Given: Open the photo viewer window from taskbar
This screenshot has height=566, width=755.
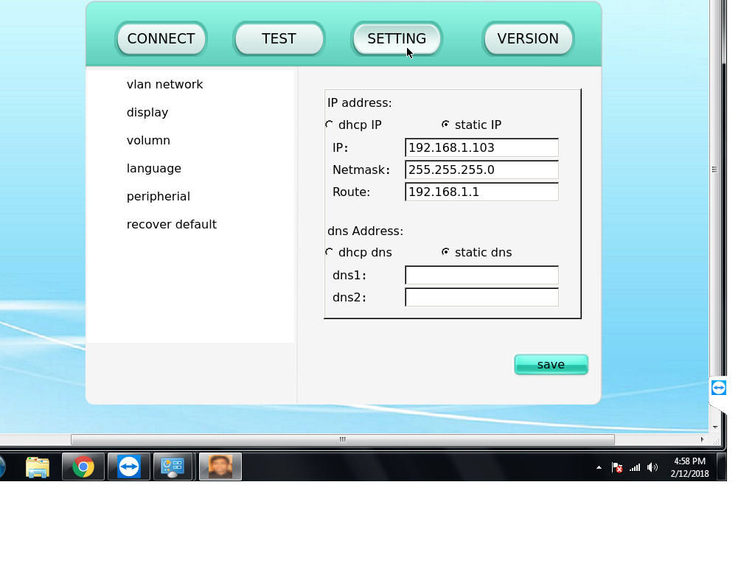Looking at the screenshot, I should (x=220, y=466).
